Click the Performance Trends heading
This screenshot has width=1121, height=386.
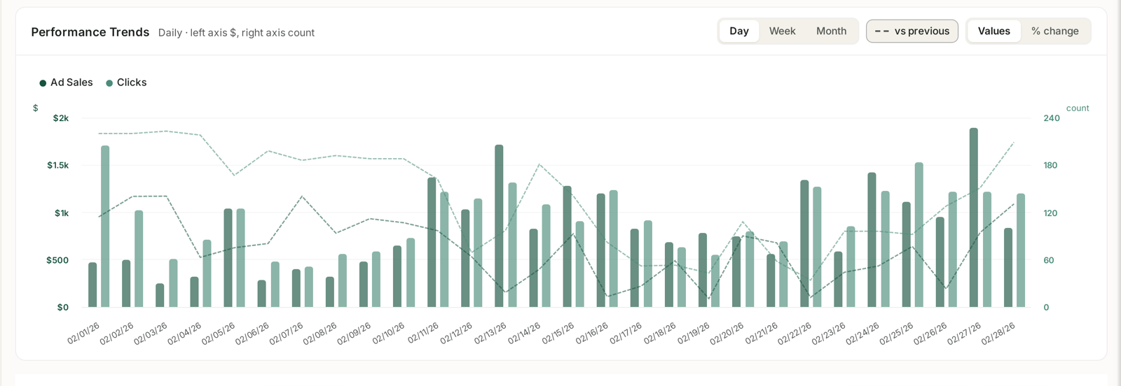90,32
